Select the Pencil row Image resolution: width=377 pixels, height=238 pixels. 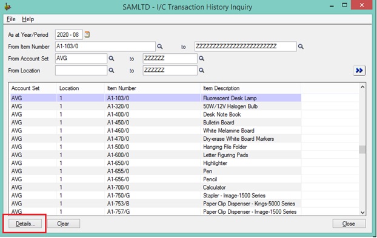coord(156,179)
